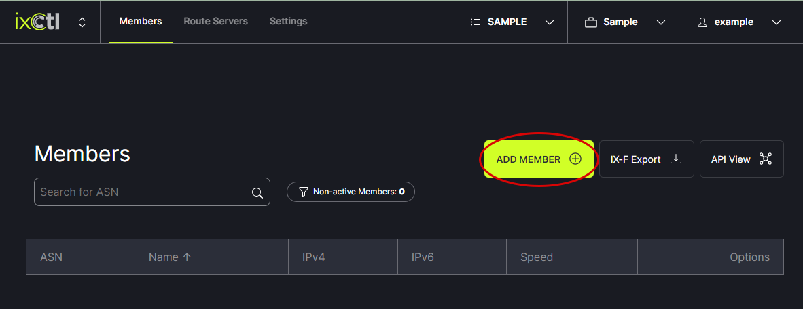Click the download icon on IX-F Export
The width and height of the screenshot is (803, 309).
coord(676,159)
